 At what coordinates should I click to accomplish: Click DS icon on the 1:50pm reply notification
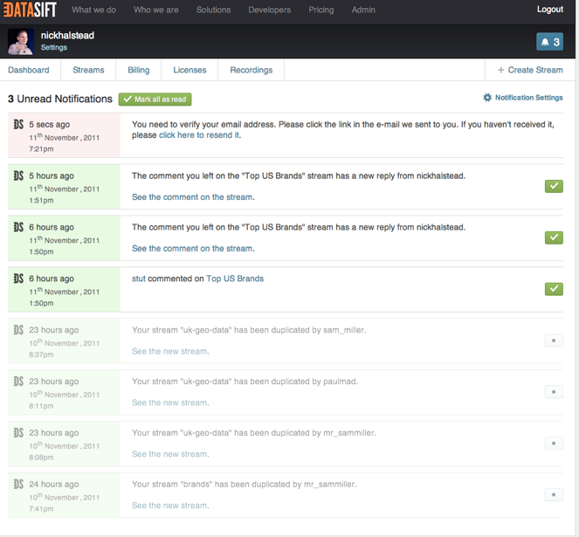pos(18,227)
